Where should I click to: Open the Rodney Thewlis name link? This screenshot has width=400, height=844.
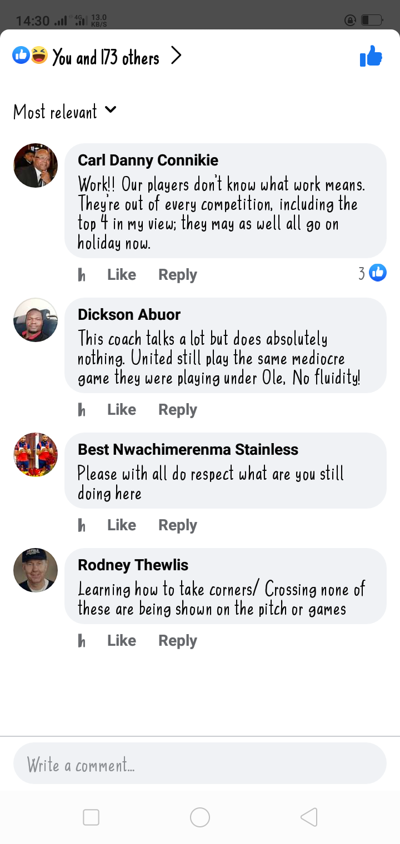(x=133, y=565)
